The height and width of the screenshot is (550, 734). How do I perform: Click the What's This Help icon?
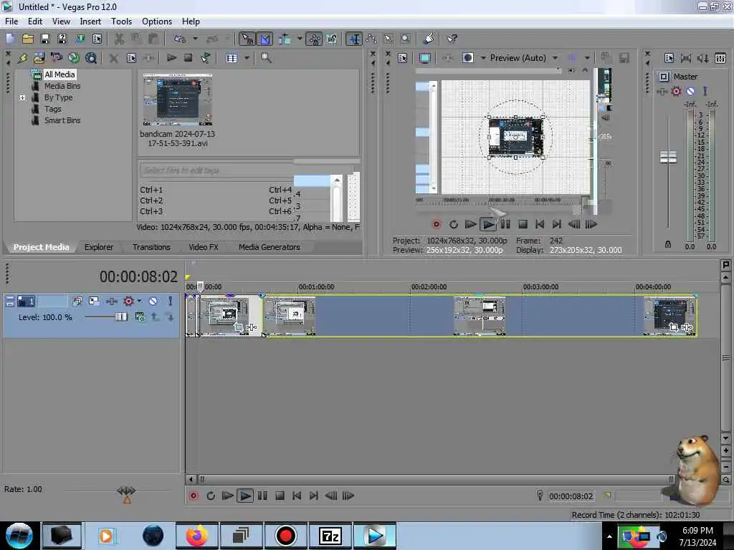click(x=452, y=39)
